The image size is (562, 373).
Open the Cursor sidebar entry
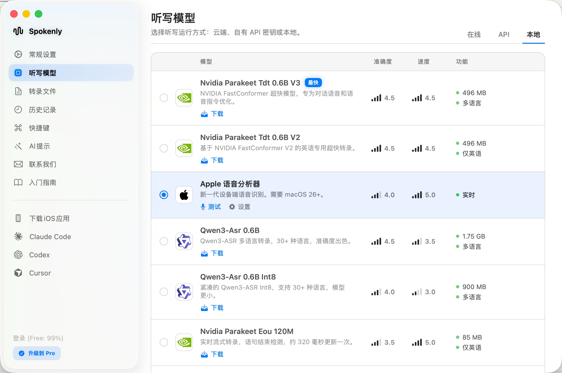click(x=71, y=273)
